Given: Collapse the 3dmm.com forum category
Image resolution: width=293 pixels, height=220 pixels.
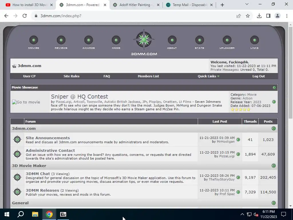Looking at the screenshot, I should point(274,129).
